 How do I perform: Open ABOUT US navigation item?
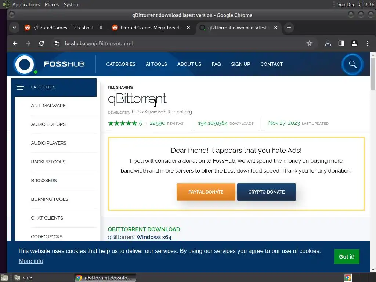coord(189,64)
